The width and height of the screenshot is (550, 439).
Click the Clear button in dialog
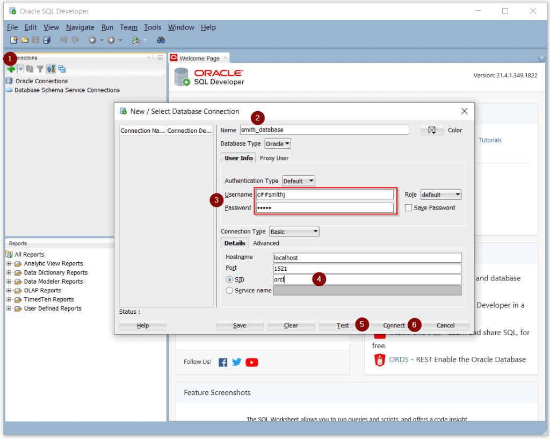coord(291,326)
